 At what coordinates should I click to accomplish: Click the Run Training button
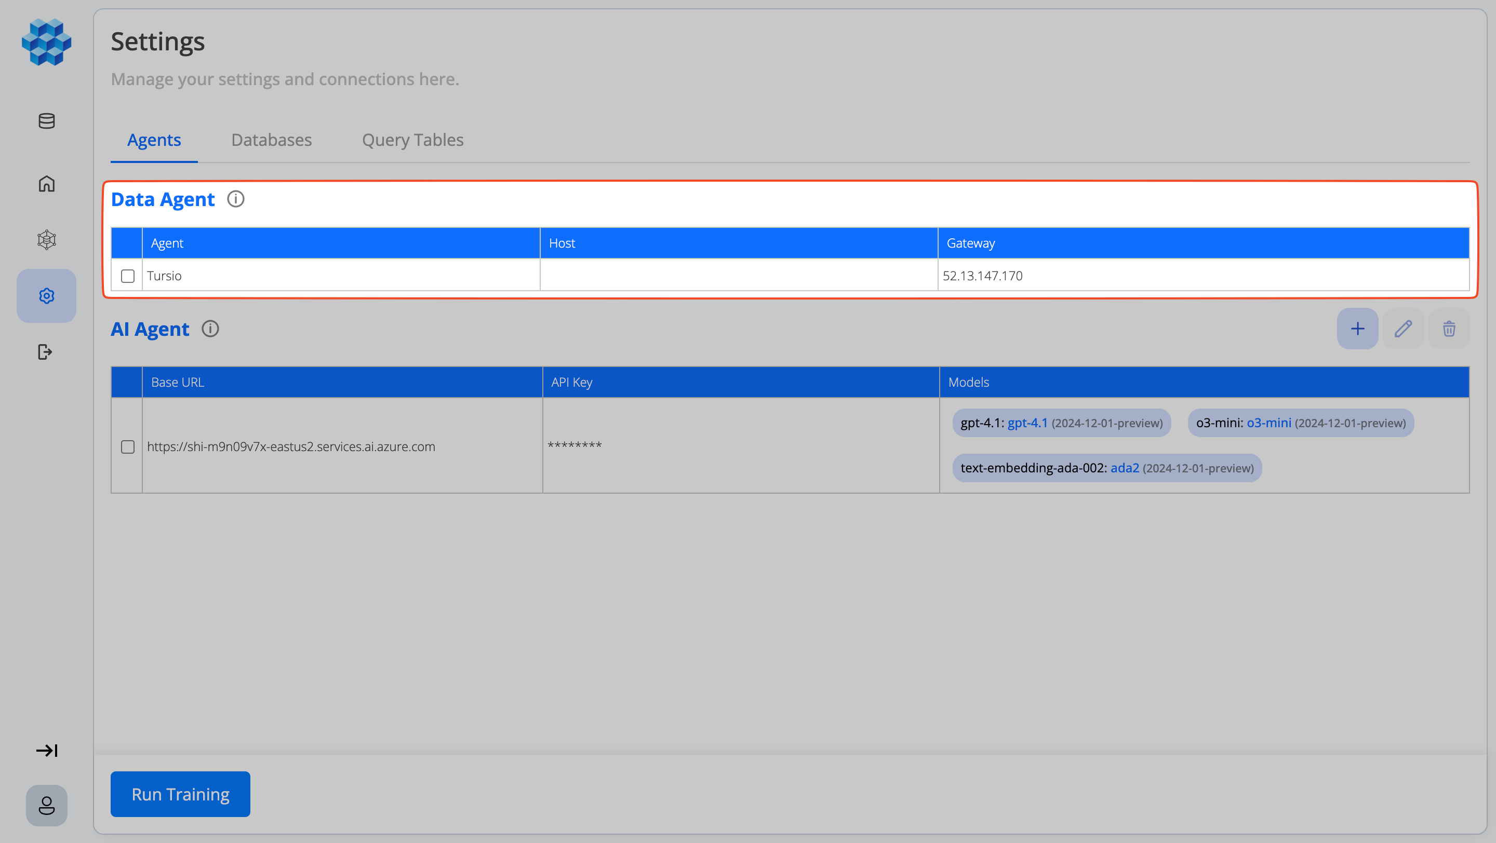pos(180,794)
